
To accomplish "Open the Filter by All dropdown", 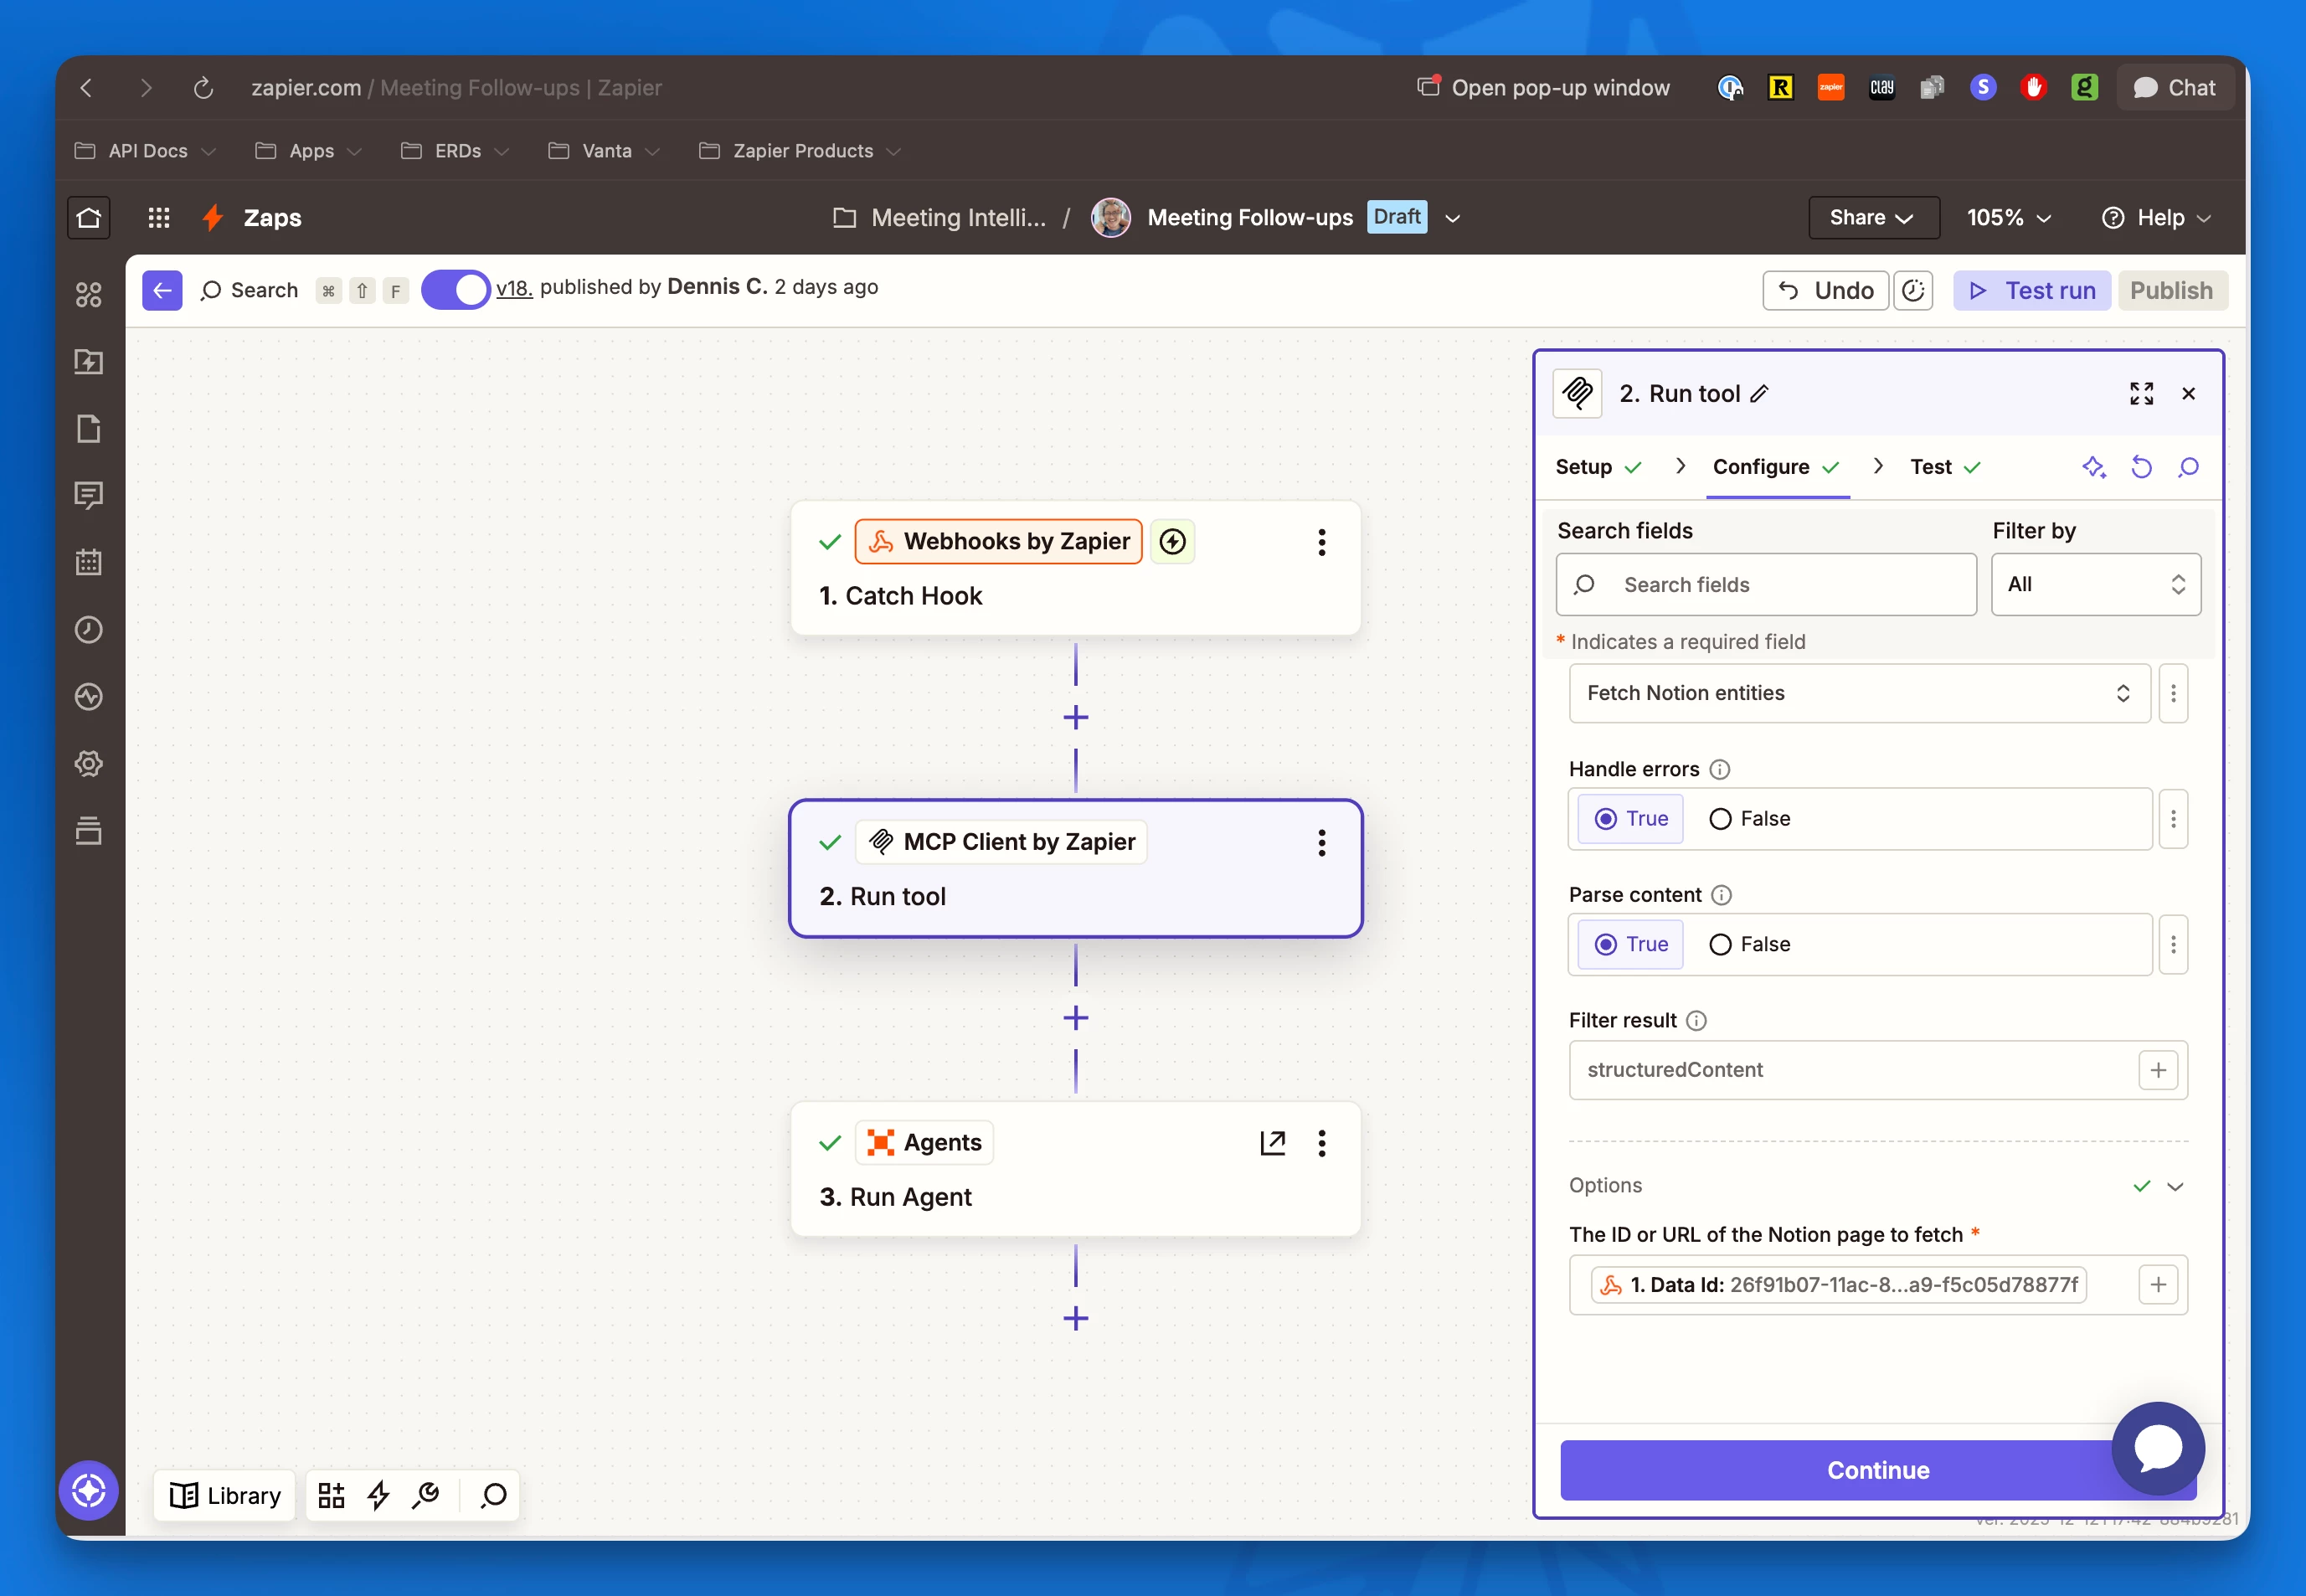I will [x=2095, y=584].
